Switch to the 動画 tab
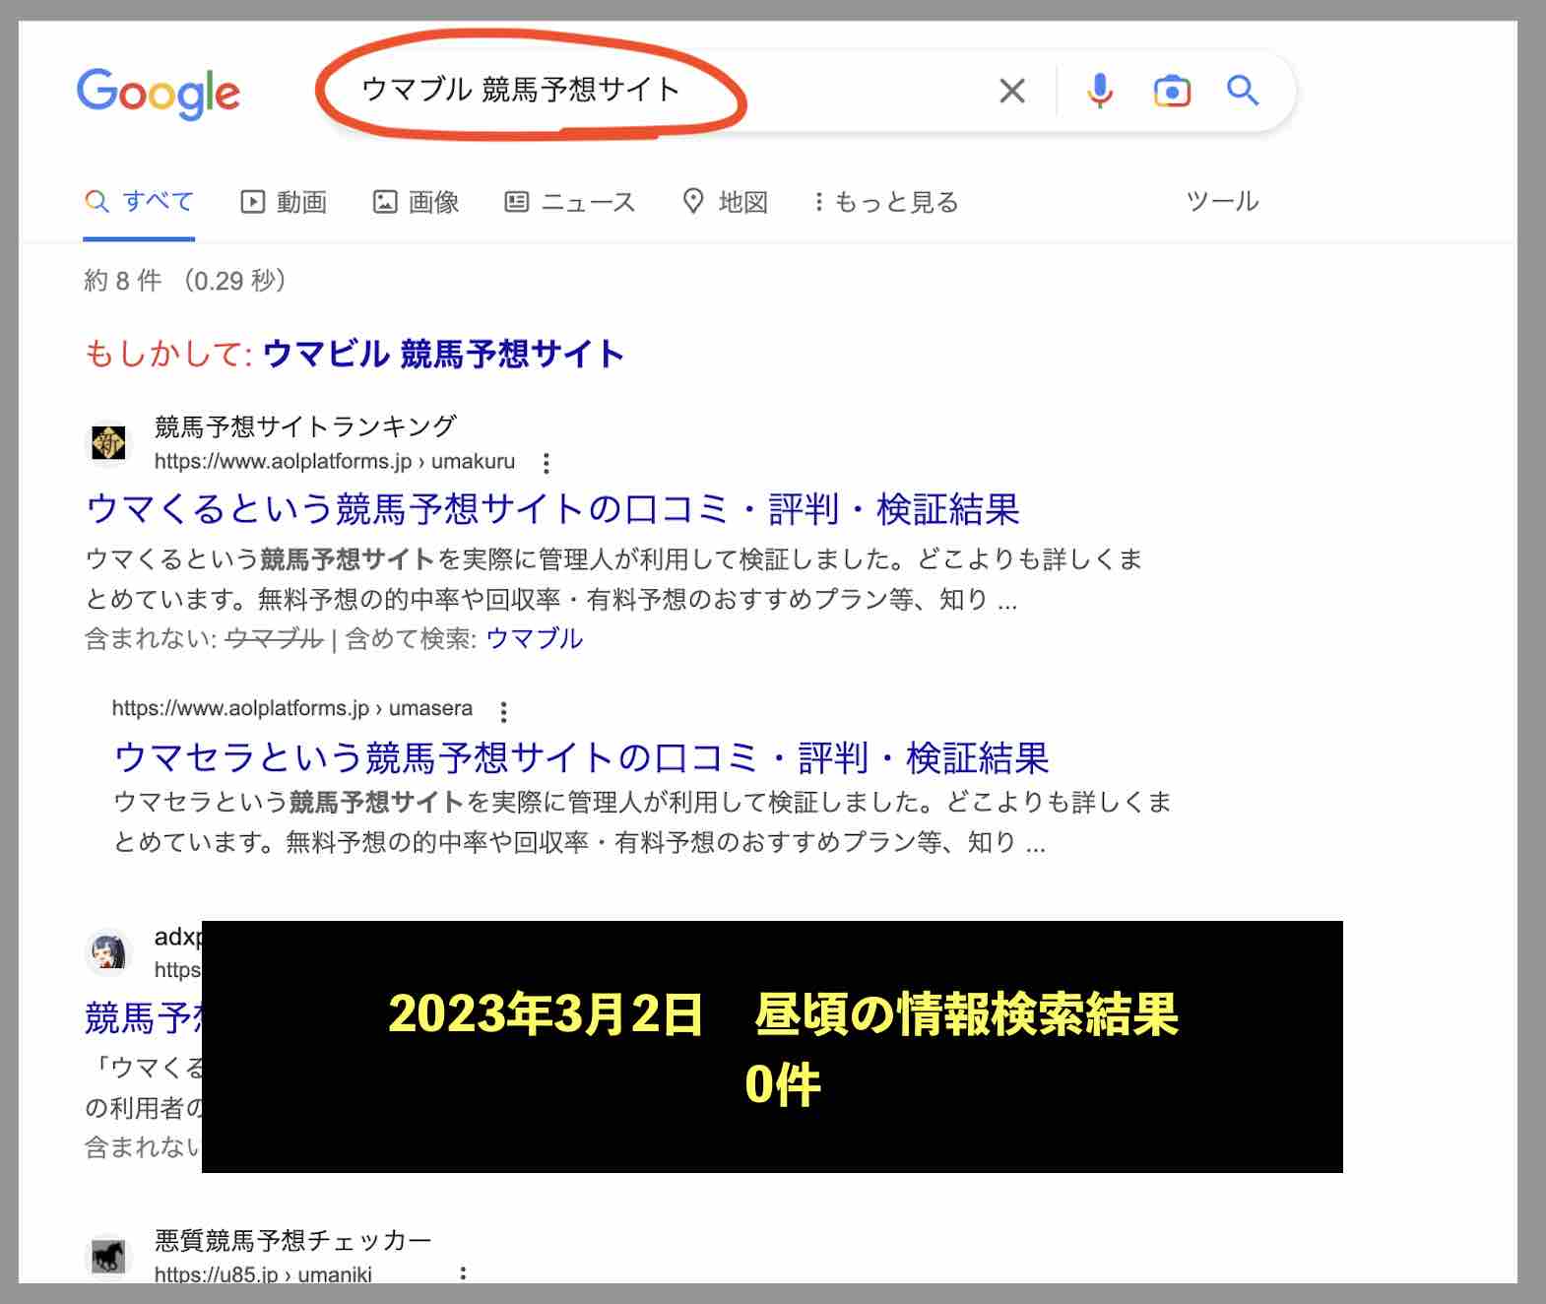Viewport: 1546px width, 1304px height. click(284, 202)
